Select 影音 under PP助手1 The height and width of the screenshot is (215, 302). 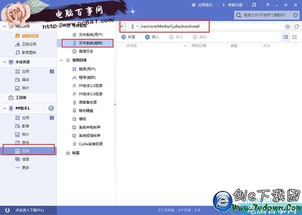[22, 126]
